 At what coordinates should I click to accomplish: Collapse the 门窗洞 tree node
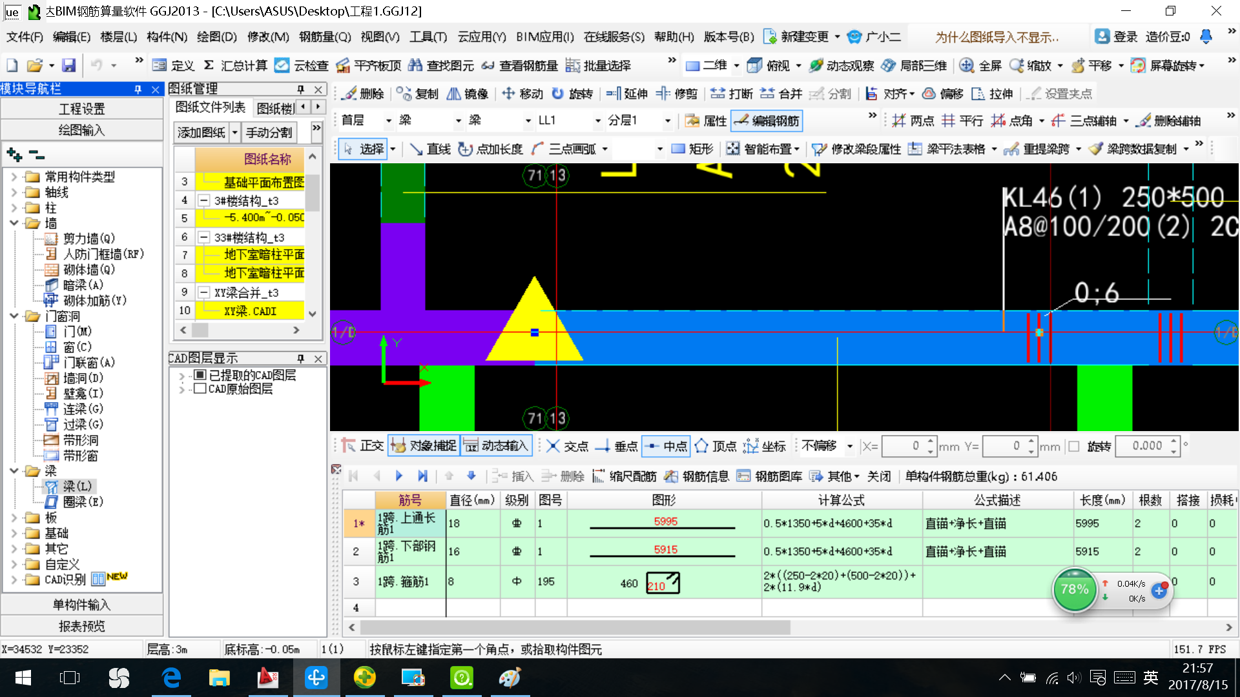pos(14,316)
